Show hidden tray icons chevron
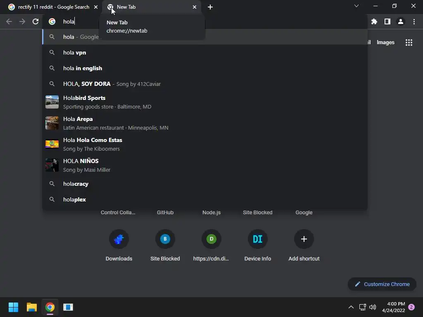This screenshot has height=317, width=423. point(351,307)
